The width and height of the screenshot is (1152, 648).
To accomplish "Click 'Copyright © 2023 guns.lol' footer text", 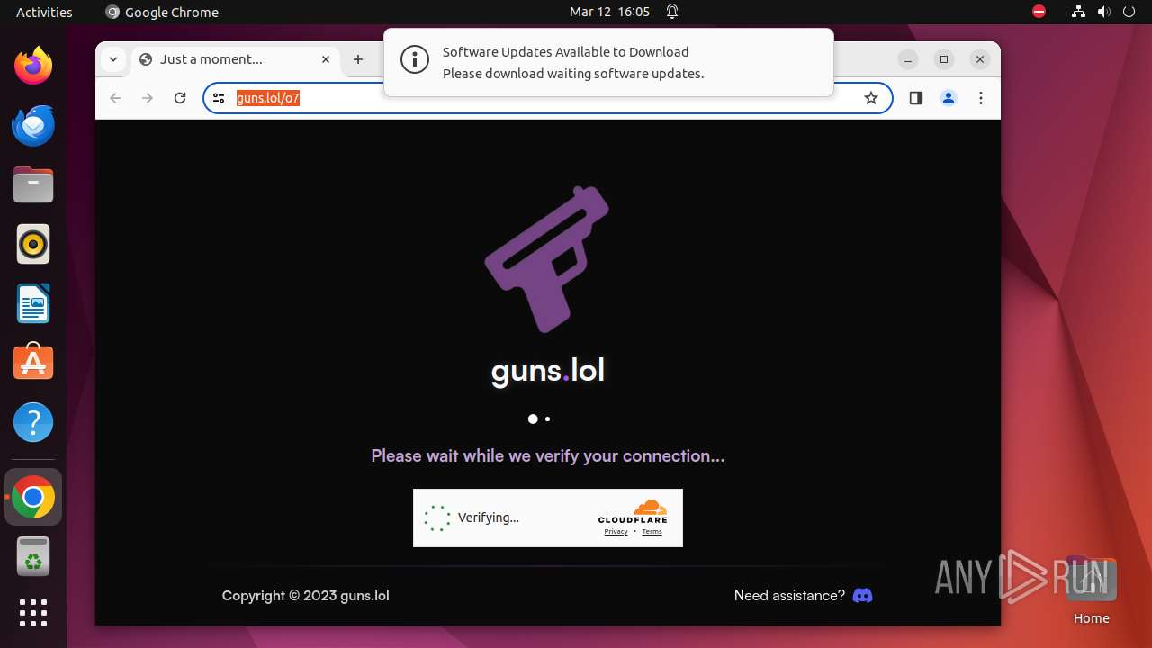I will coord(306,595).
